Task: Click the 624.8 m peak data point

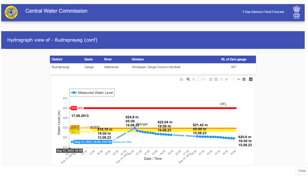Action: pyautogui.click(x=135, y=128)
